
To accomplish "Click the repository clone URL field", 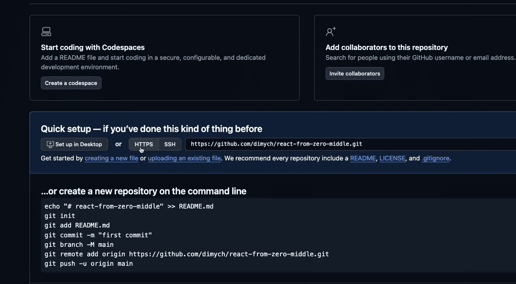I will coord(328,144).
